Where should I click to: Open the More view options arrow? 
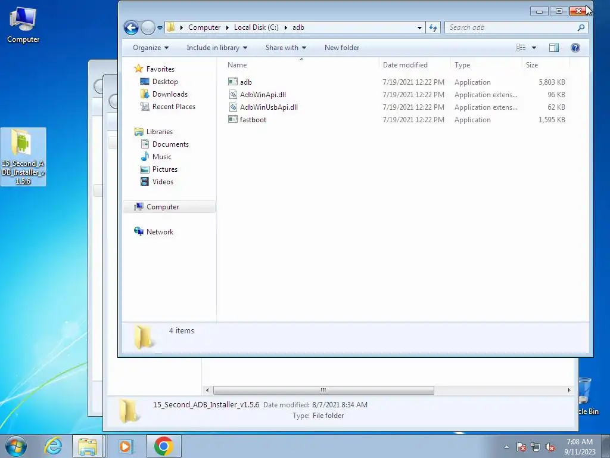pyautogui.click(x=534, y=48)
